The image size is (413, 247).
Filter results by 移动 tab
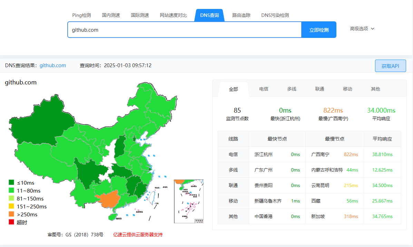tap(347, 89)
